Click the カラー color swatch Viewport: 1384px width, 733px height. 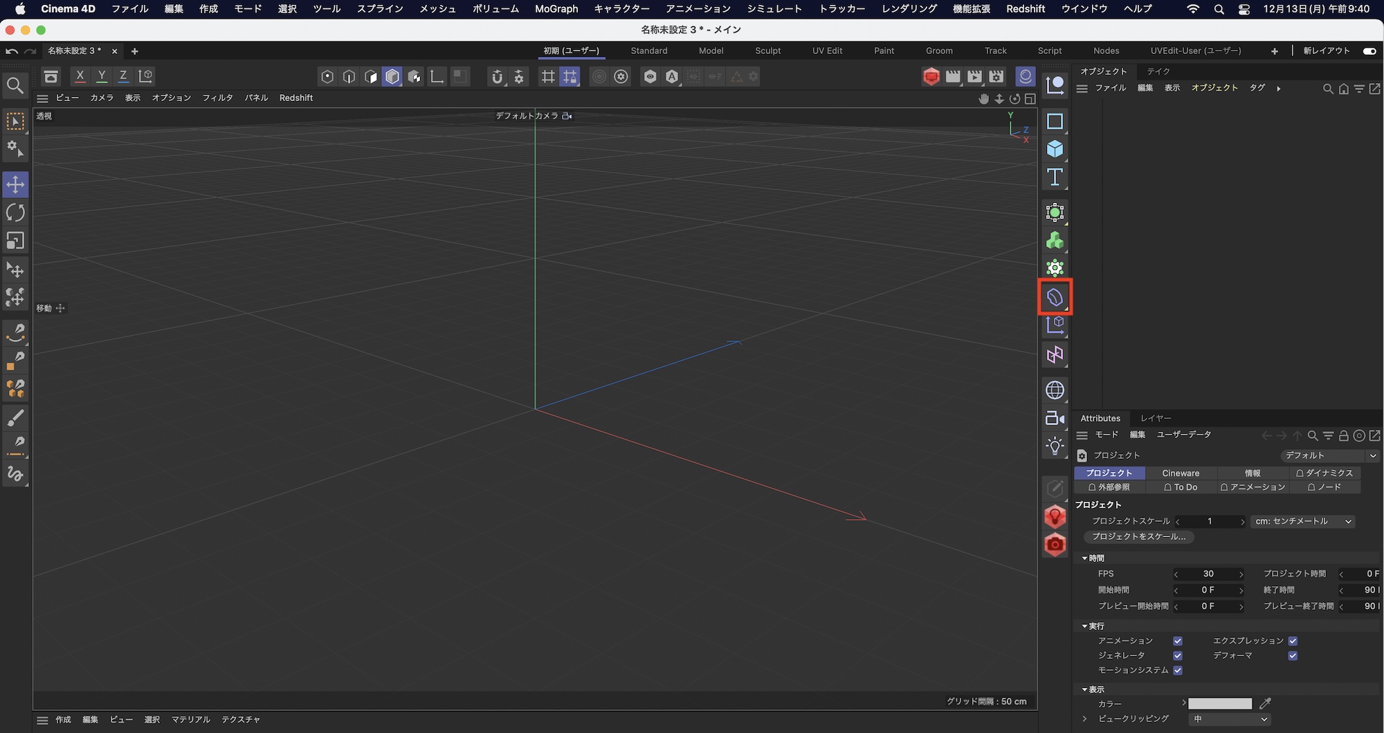pos(1219,703)
